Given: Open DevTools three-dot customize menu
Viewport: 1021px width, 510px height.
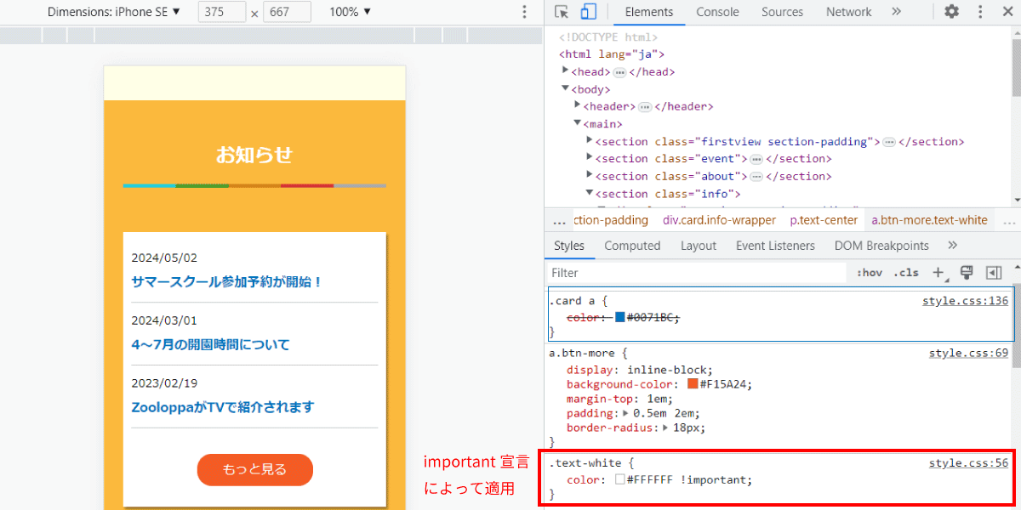Looking at the screenshot, I should [980, 12].
